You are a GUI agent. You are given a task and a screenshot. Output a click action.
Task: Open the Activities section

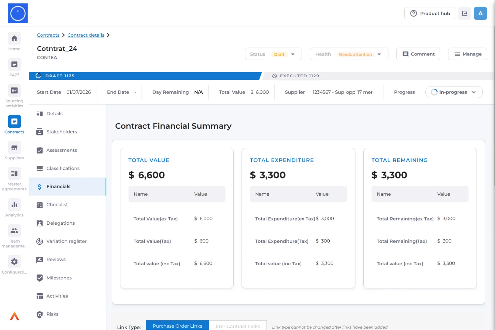coord(67,296)
